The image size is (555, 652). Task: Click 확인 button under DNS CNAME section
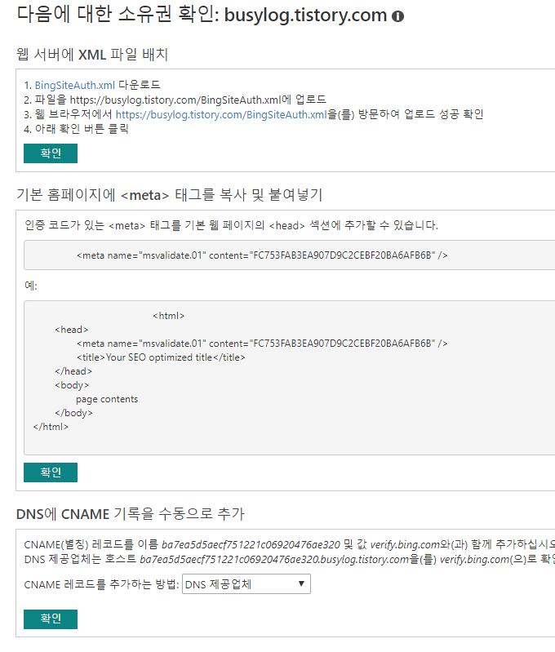51,619
